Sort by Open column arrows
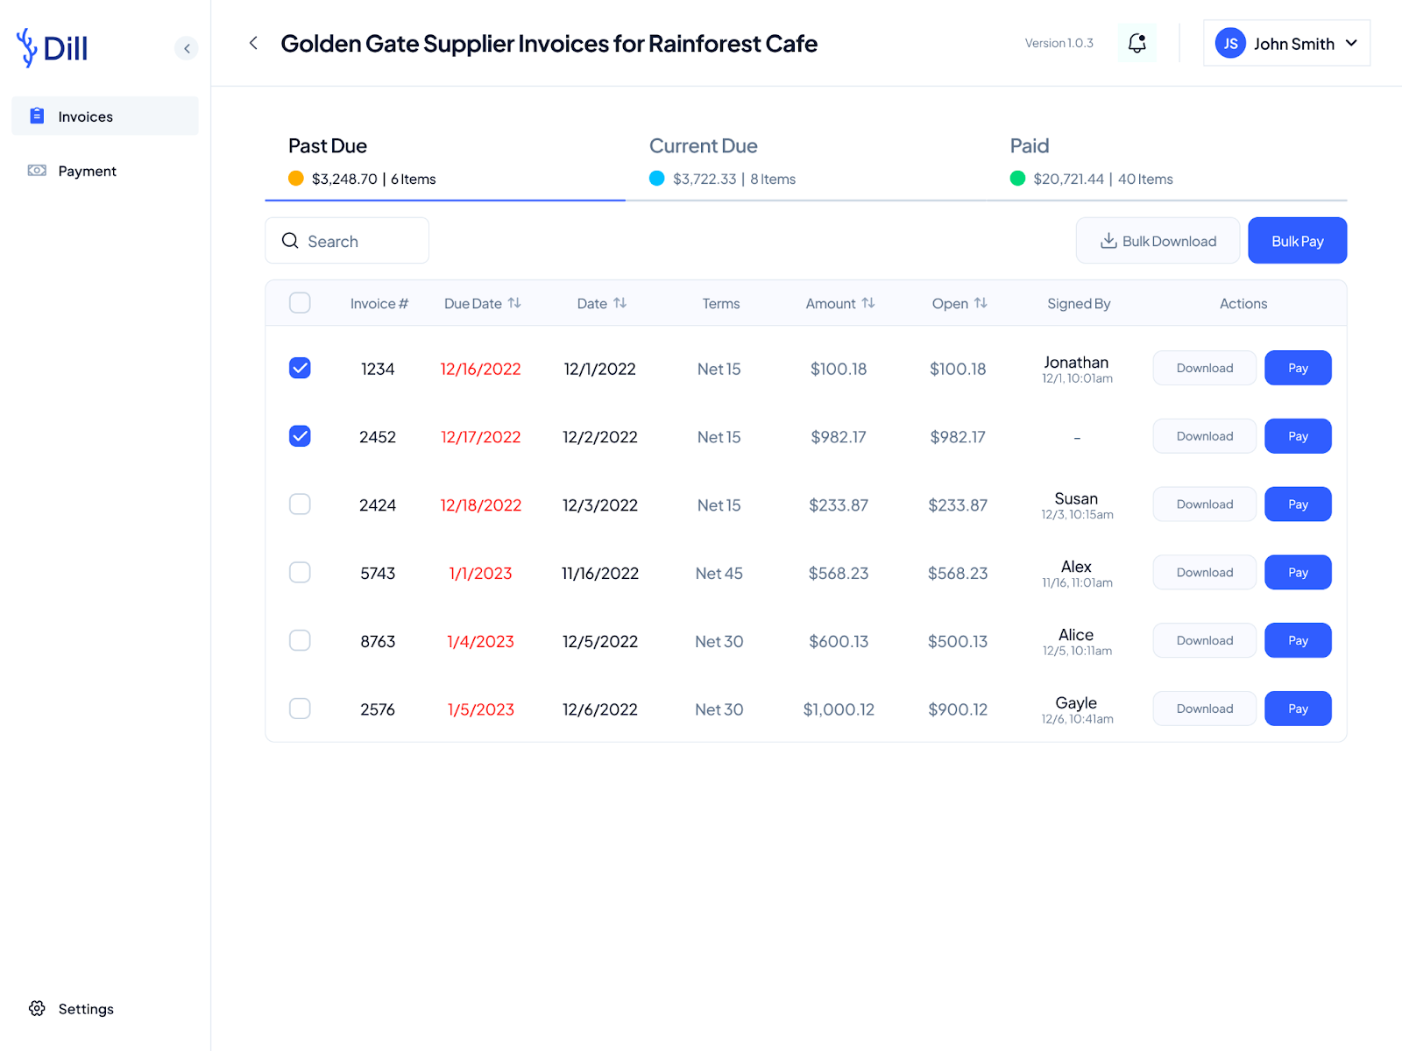The height and width of the screenshot is (1051, 1402). pyautogui.click(x=981, y=303)
